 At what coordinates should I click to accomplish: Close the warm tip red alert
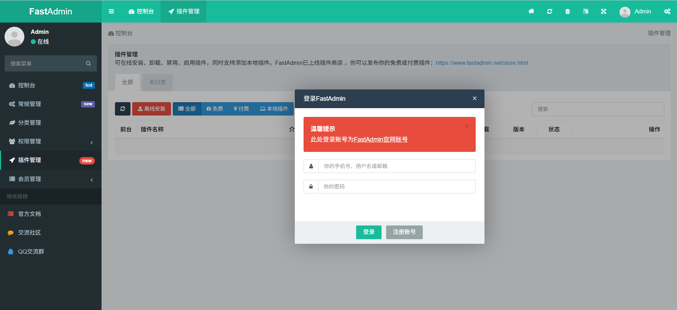pyautogui.click(x=466, y=126)
